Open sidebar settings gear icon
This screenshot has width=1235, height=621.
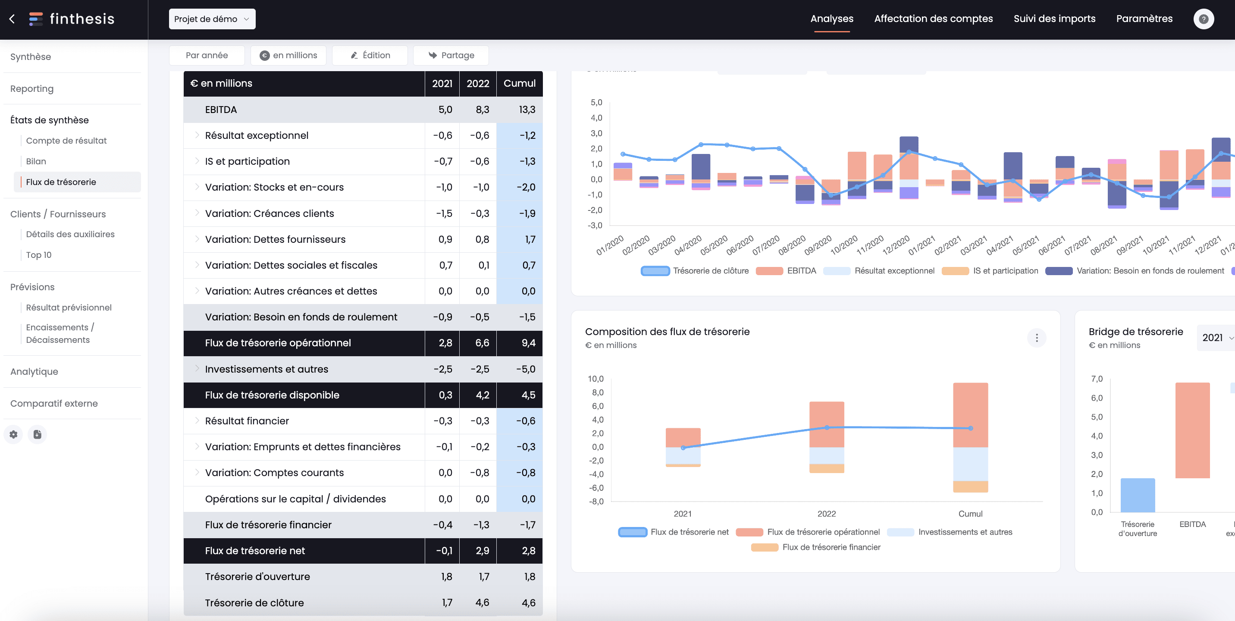point(13,434)
